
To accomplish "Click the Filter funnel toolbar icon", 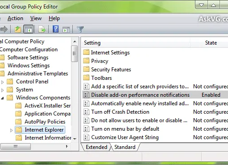I will (80, 29).
